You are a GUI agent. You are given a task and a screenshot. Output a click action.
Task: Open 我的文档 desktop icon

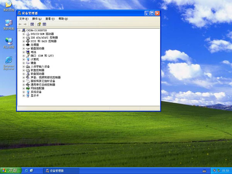(9, 6)
